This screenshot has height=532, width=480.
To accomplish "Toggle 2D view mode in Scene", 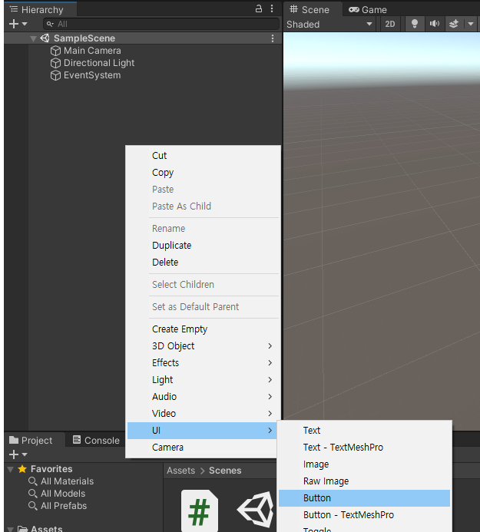I will click(x=389, y=24).
